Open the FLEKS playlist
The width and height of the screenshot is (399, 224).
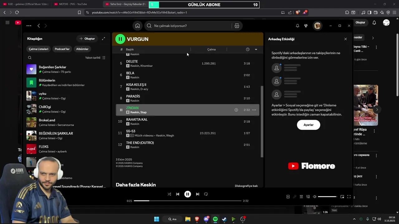[67, 149]
